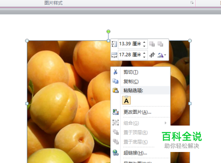Open 超链接(H)... from the context menu
Viewport: 221px width, 163px height.
(x=135, y=153)
